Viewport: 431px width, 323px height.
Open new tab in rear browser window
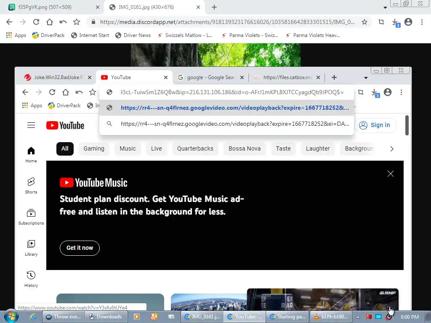(x=214, y=7)
